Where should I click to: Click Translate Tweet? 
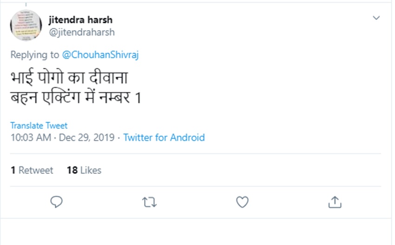(x=39, y=126)
